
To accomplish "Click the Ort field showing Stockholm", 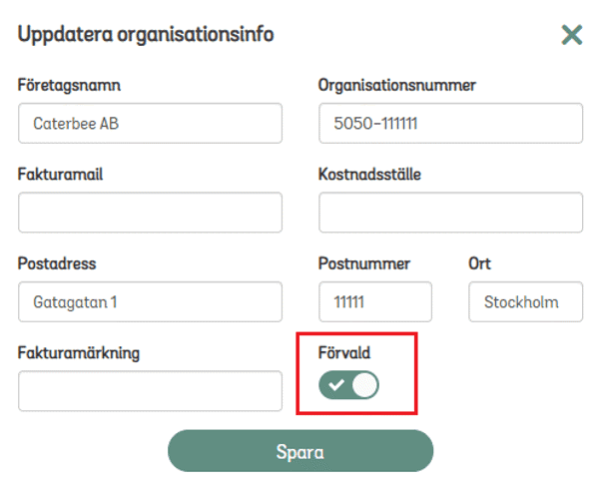I will click(x=525, y=301).
